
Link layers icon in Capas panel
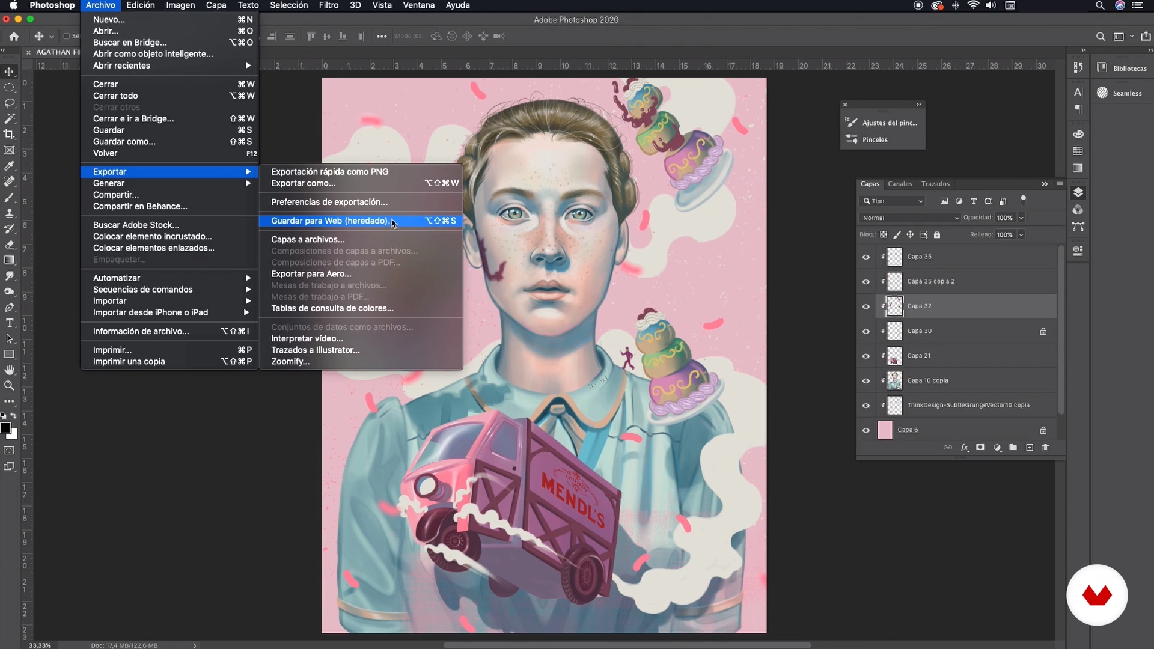[x=948, y=448]
